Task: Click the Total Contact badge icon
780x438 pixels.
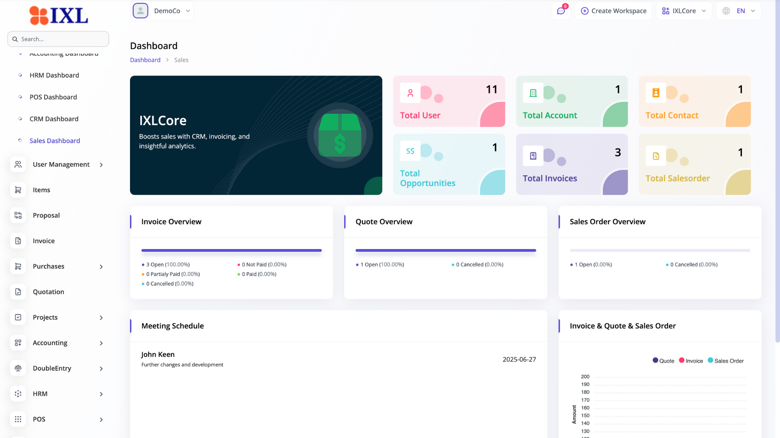Action: point(656,93)
